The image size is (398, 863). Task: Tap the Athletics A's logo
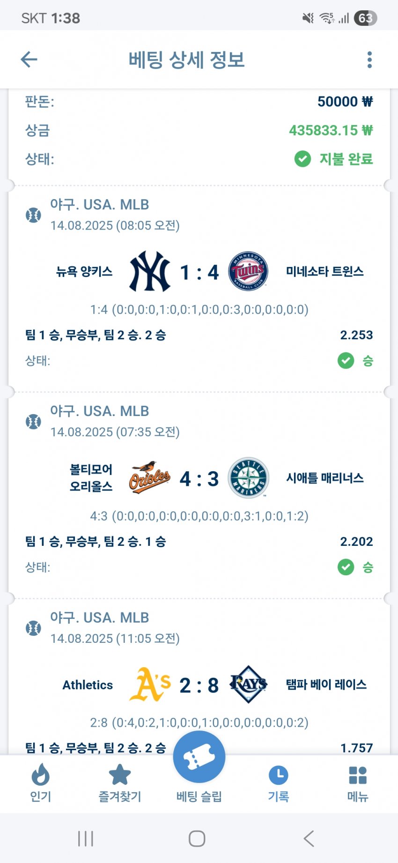pyautogui.click(x=150, y=684)
